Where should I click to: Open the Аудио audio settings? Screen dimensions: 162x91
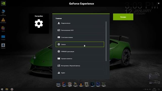pyautogui.click(x=80, y=73)
